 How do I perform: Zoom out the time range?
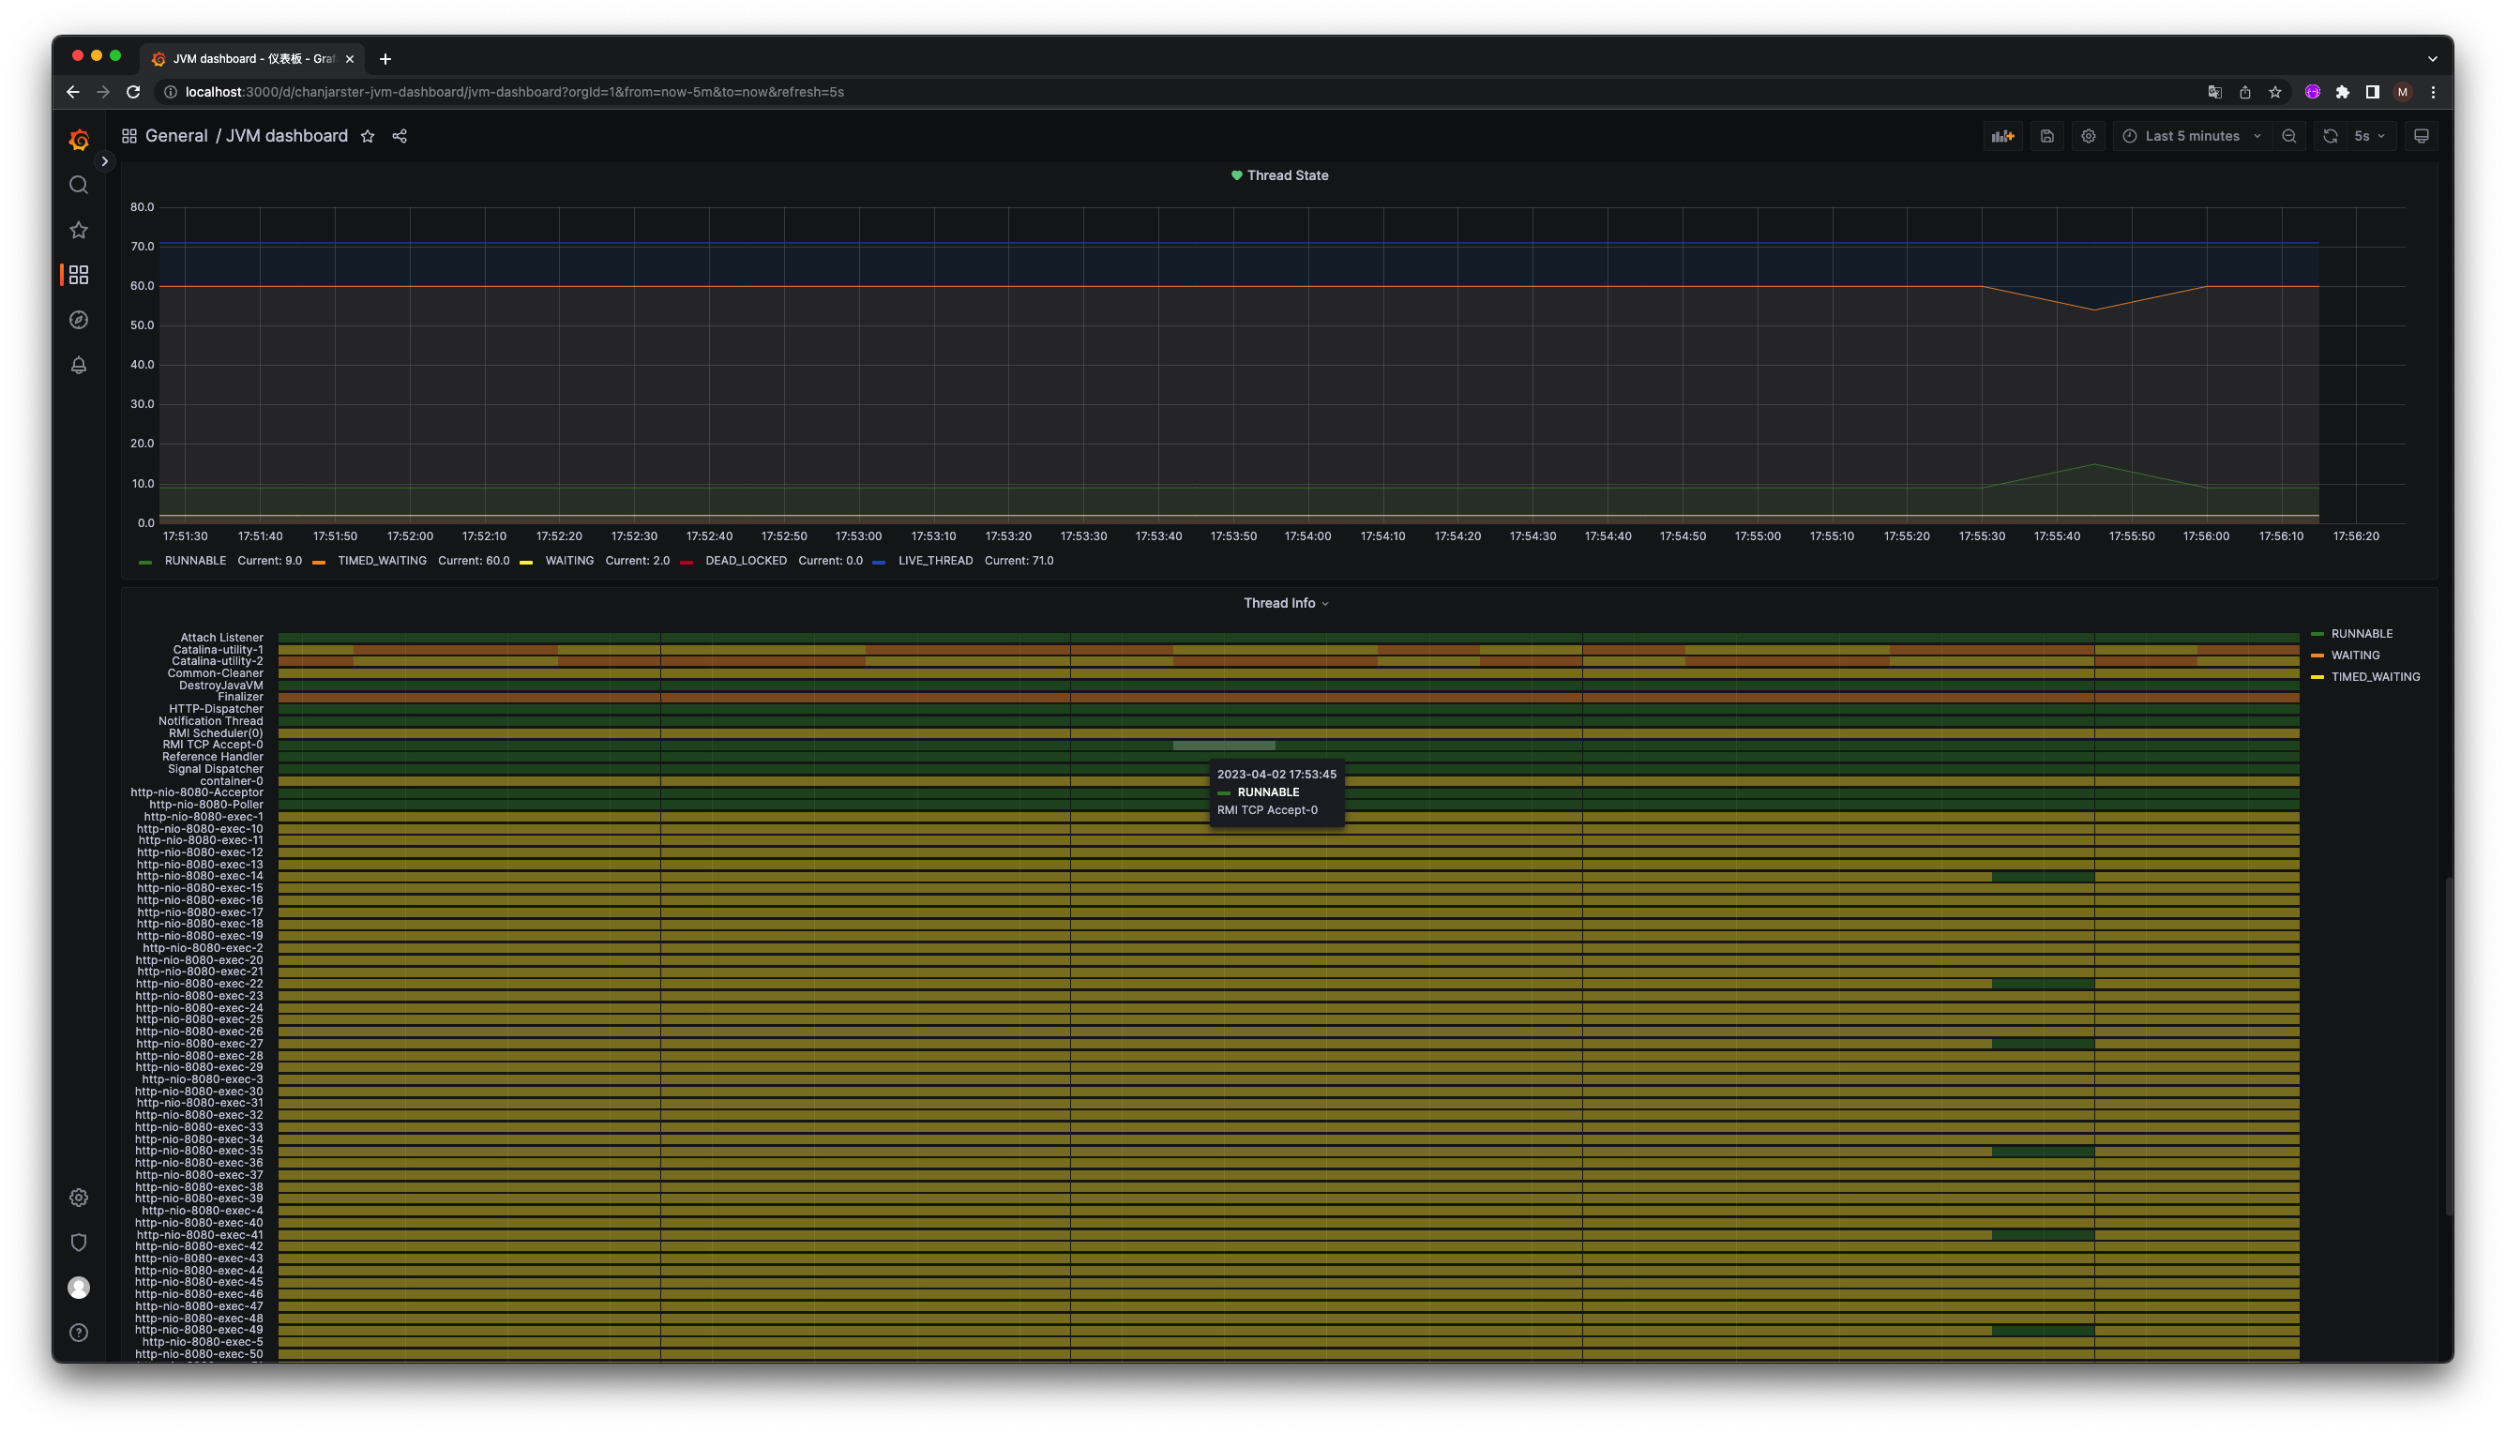pyautogui.click(x=2288, y=136)
